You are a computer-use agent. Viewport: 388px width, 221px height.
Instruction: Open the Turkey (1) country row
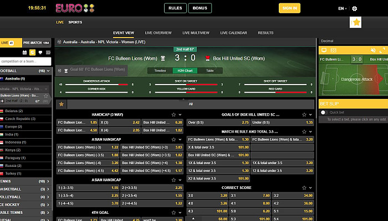(x=25, y=173)
